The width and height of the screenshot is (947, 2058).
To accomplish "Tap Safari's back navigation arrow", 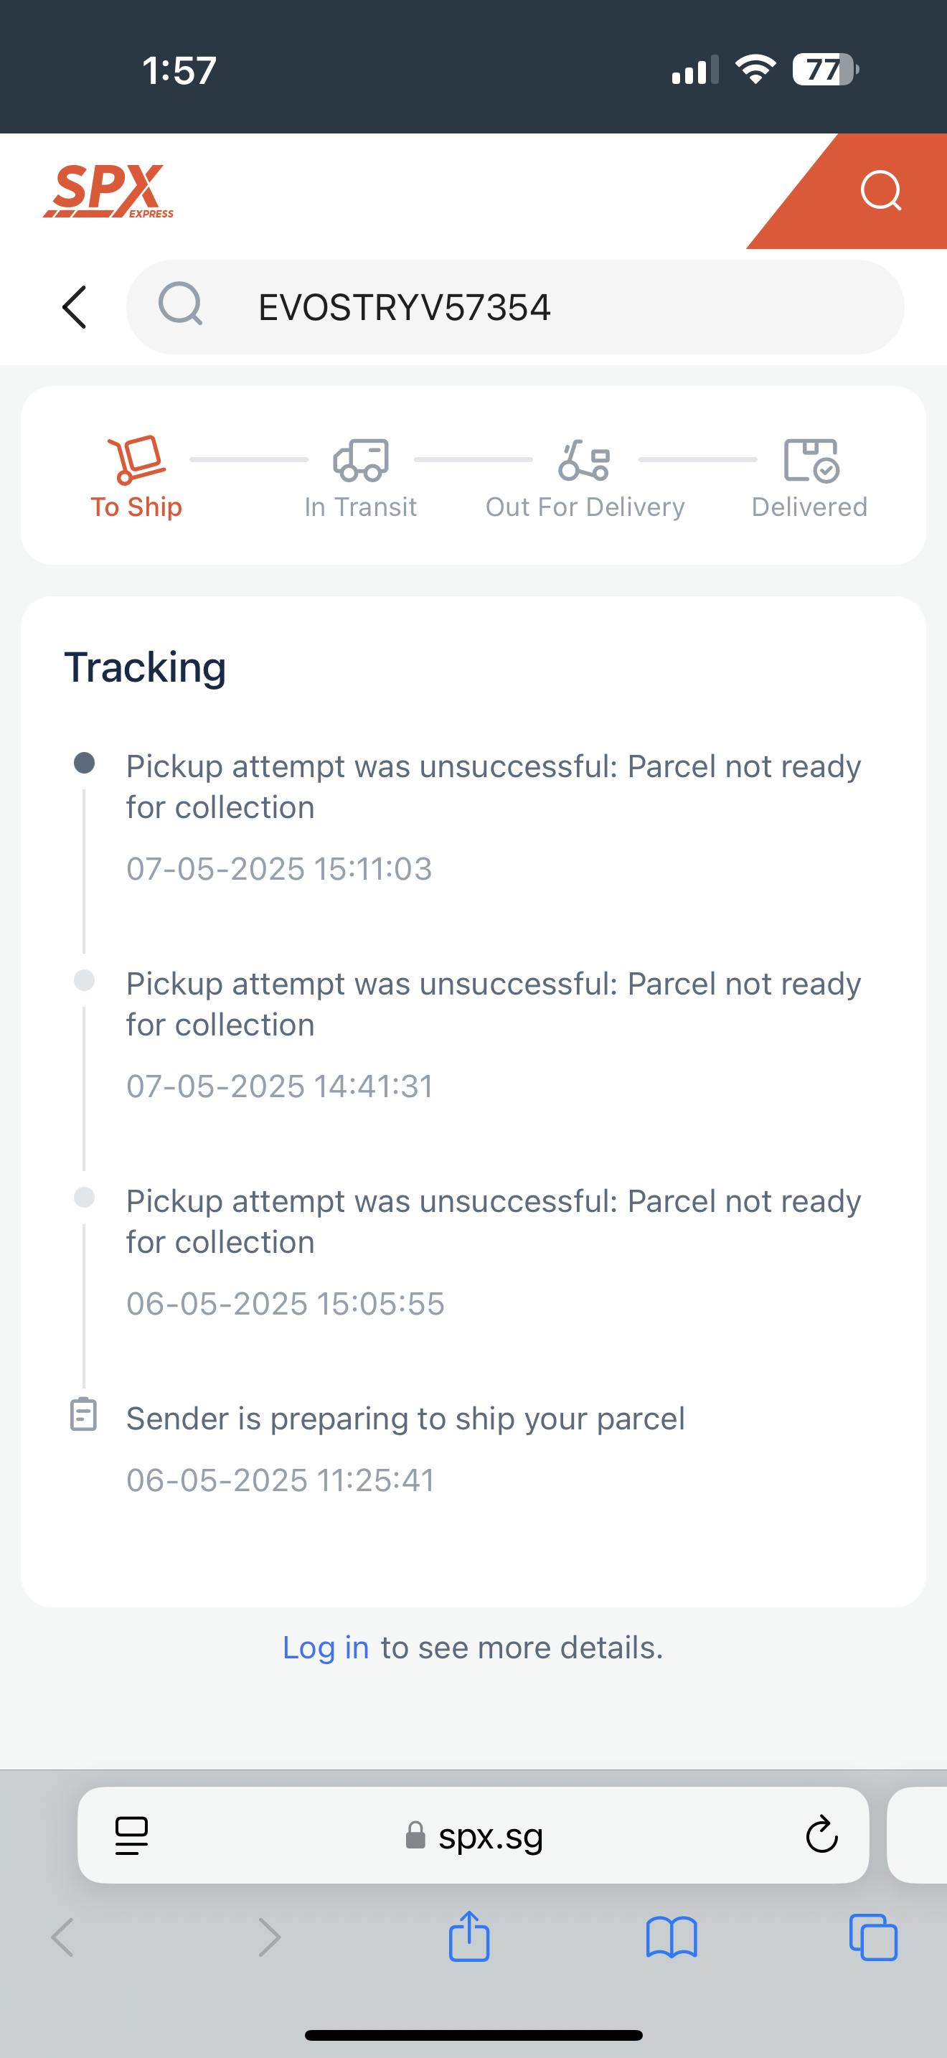I will pos(62,1937).
